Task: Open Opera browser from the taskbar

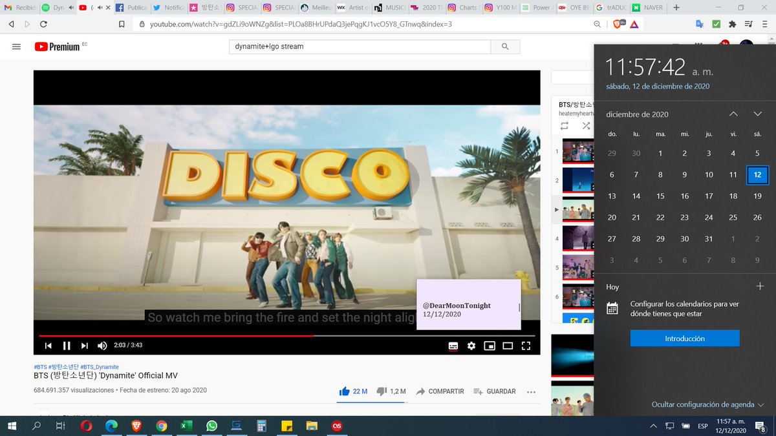Action: (x=86, y=426)
